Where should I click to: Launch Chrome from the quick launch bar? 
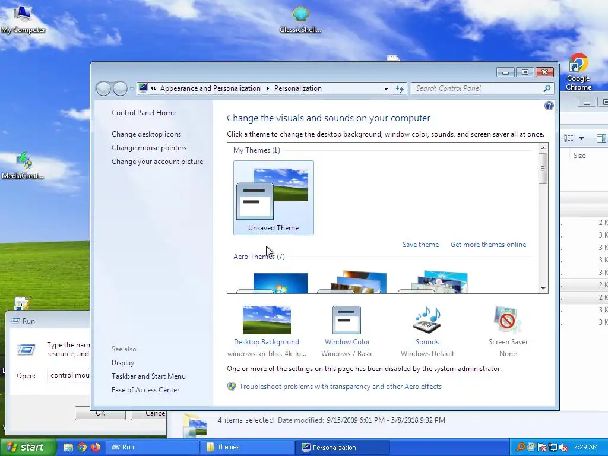pos(82,447)
